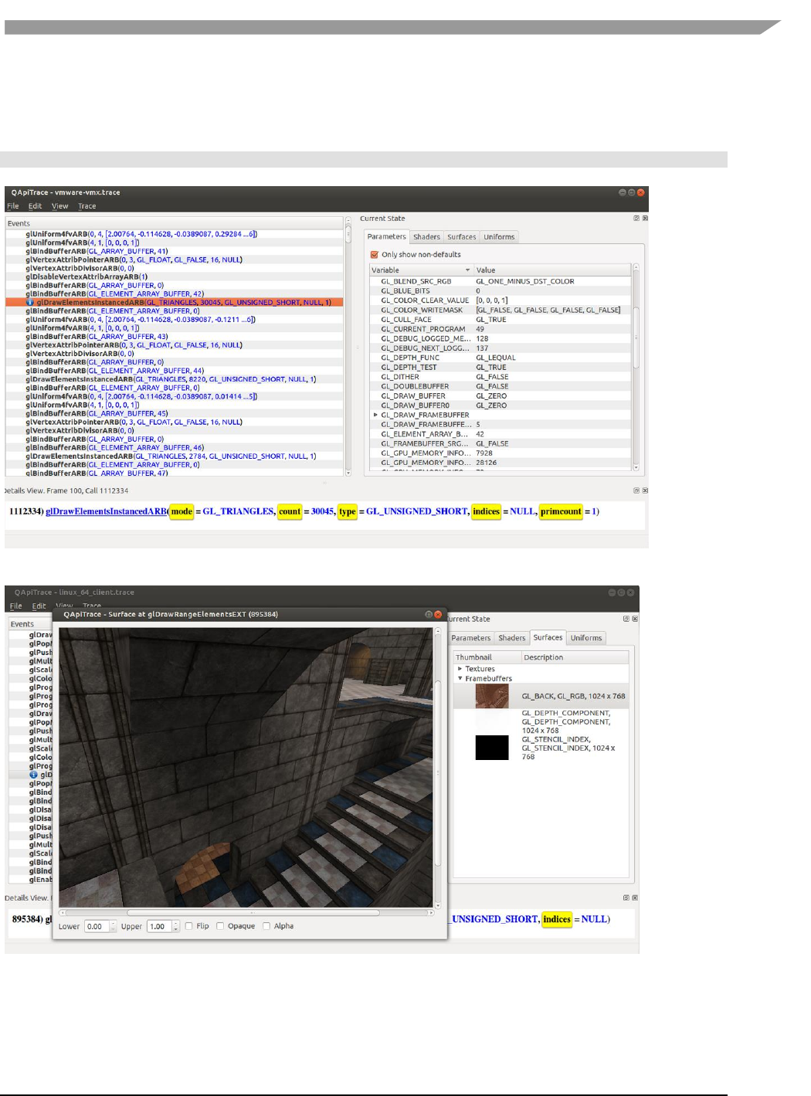Select the GL_COLOR_WRITEMASK parameter row
This screenshot has height=1096, width=811.
[501, 310]
